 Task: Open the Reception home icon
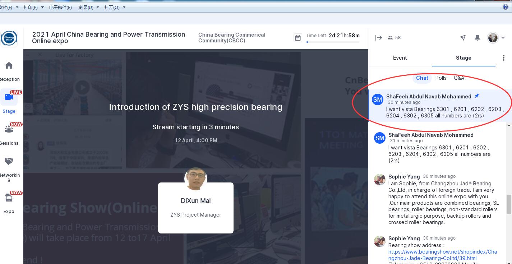coord(9,65)
